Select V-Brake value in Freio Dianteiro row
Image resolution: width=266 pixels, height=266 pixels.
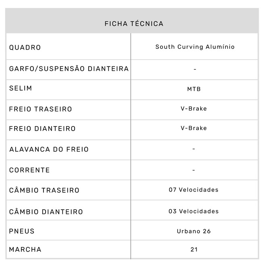tap(194, 128)
